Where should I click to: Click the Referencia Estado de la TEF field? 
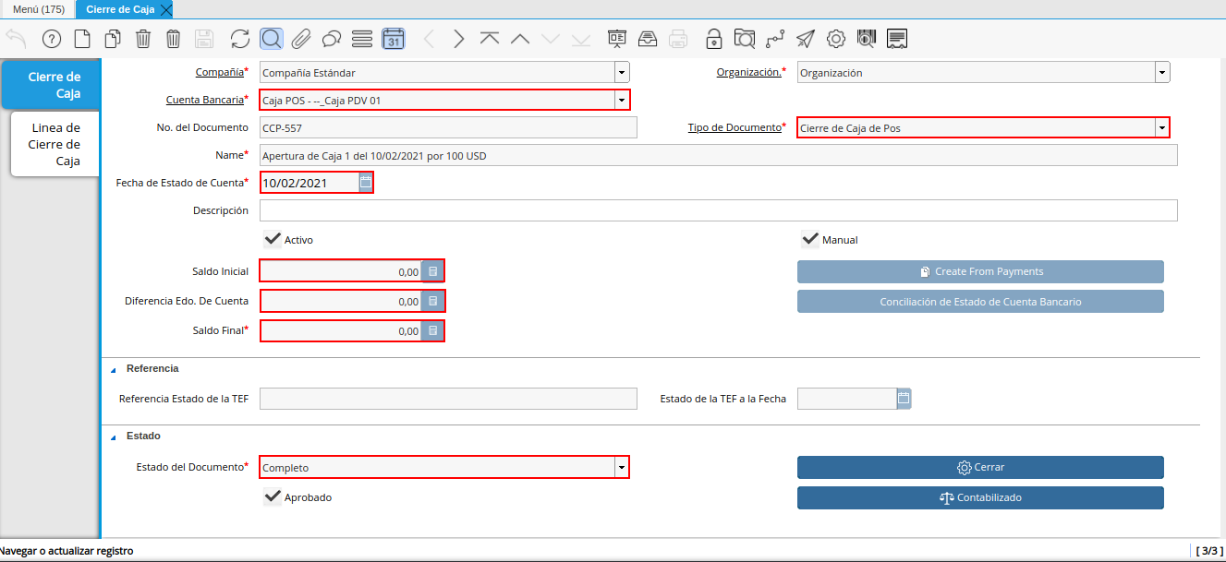tap(448, 399)
